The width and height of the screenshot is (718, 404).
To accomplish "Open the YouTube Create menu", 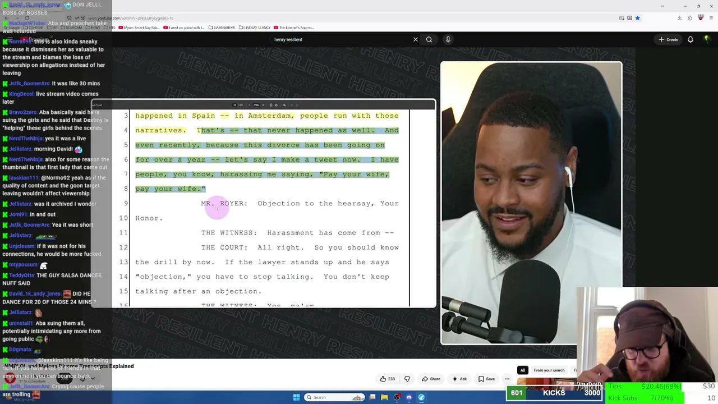I will (x=669, y=39).
